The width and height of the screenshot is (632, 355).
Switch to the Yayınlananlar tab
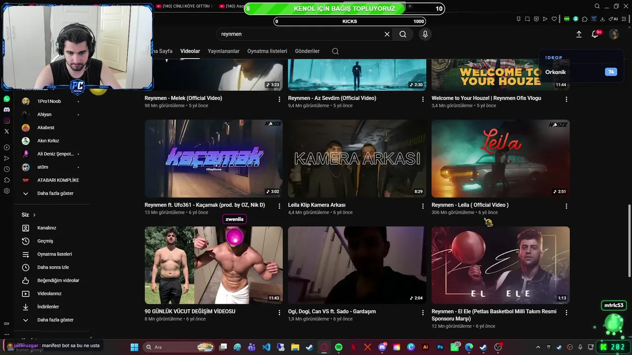224,51
